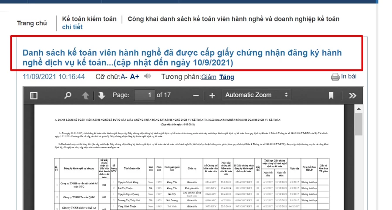Viewport: 392px width, 210px height.
Task: Go to Trang chủ breadcrumb
Action: (32, 23)
